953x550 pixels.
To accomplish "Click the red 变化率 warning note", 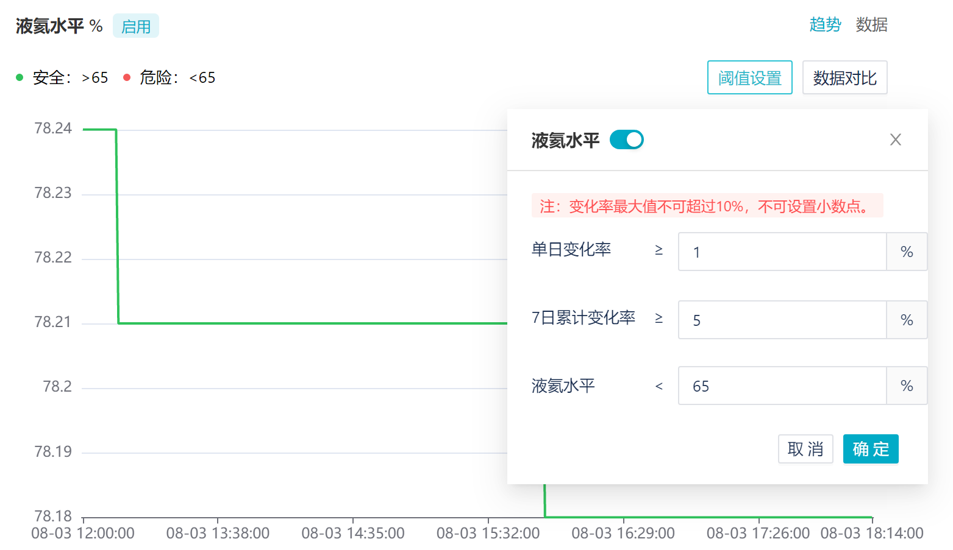I will pos(707,206).
